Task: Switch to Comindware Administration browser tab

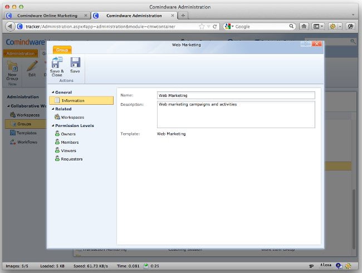Action: (x=134, y=16)
